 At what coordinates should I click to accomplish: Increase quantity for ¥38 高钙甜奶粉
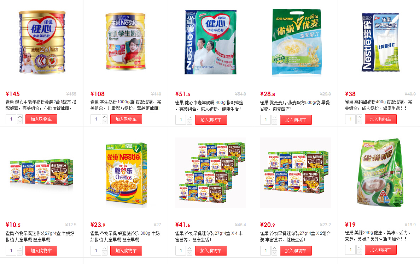360,117
